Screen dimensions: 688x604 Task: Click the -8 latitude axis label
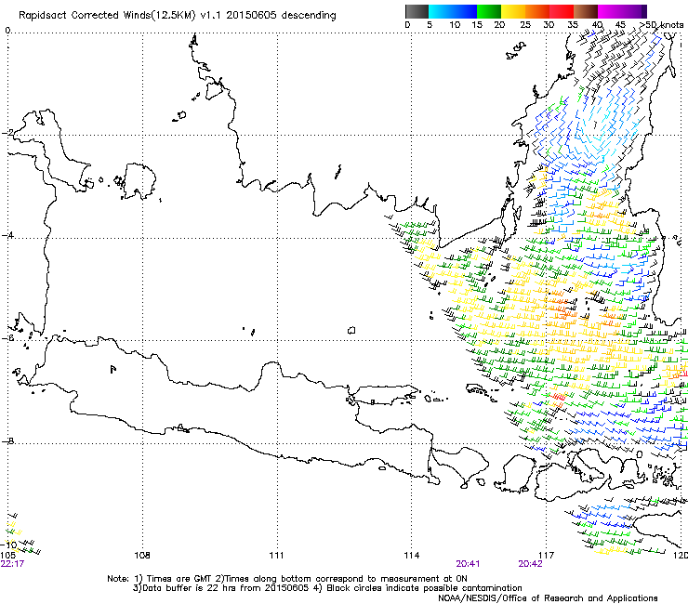[7, 441]
